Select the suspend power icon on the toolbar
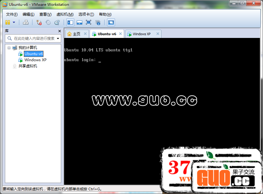 point(8,22)
